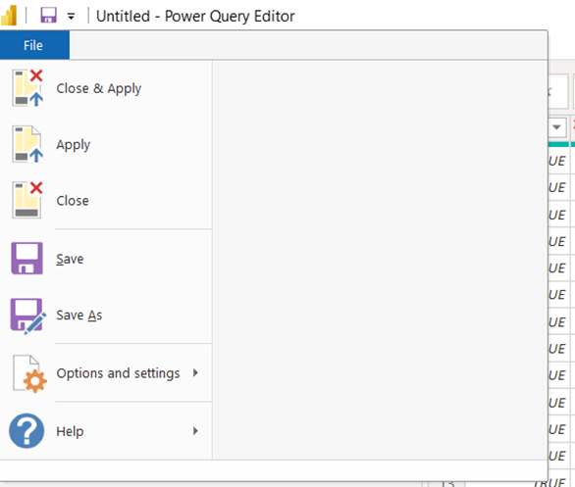Image resolution: width=575 pixels, height=487 pixels.
Task: Open the Help menu entry
Action: [x=106, y=431]
